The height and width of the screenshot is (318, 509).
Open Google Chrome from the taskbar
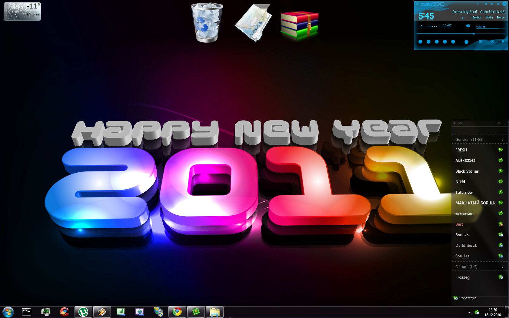coord(177,312)
